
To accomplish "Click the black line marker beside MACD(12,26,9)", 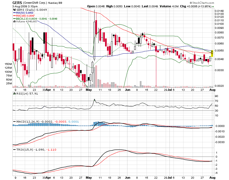I will pyautogui.click(x=14, y=122).
